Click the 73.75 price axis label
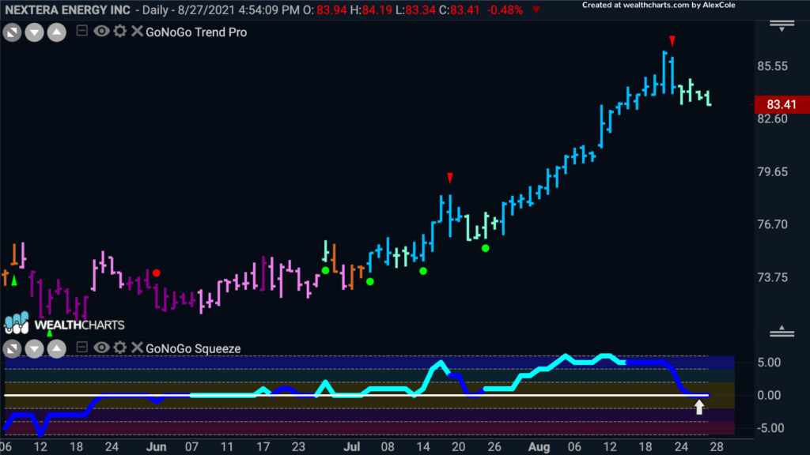 (x=773, y=277)
